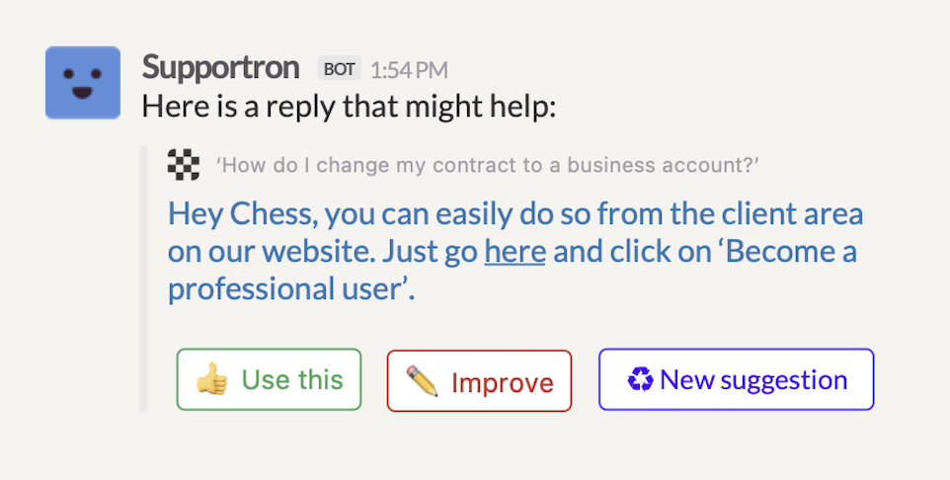Click 'Here is a reply that might help' text

(x=350, y=106)
